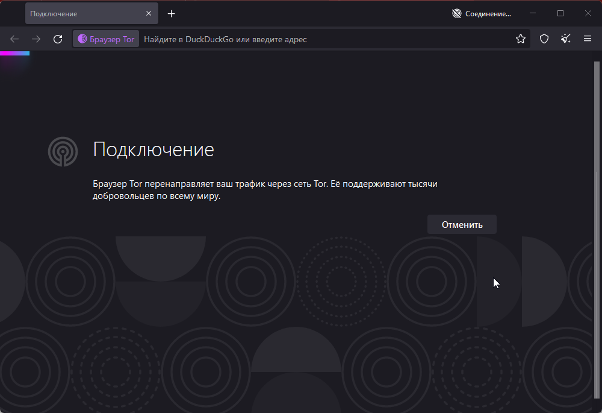Click the Подключение heading text

tap(153, 150)
